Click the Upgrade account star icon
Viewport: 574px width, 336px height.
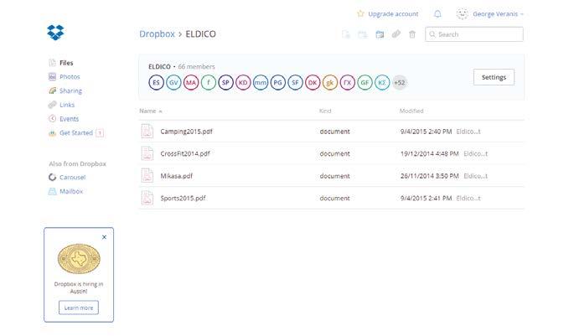point(360,13)
